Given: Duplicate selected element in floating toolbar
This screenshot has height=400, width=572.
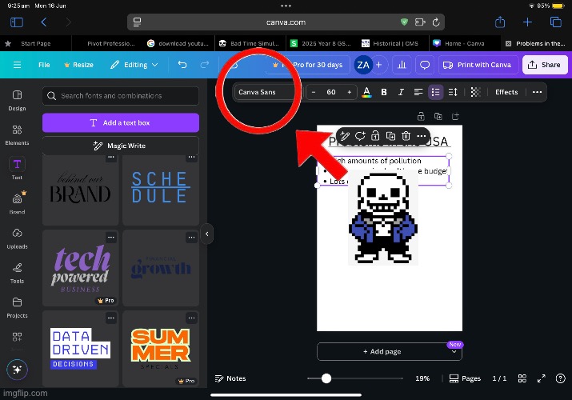Looking at the screenshot, I should [390, 136].
